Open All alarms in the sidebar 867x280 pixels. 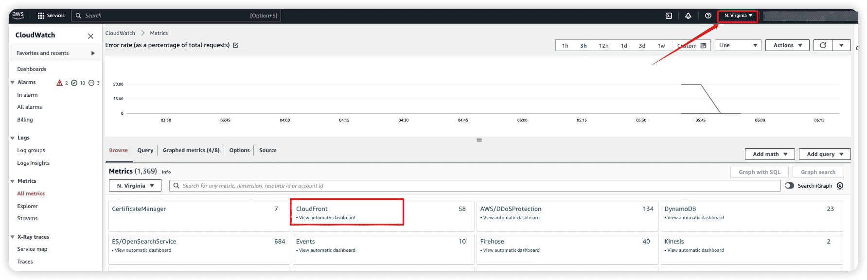29,107
